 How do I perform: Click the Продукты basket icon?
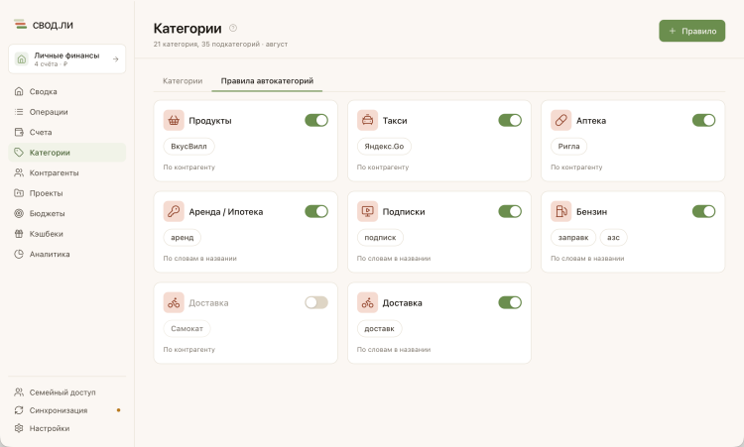(174, 120)
